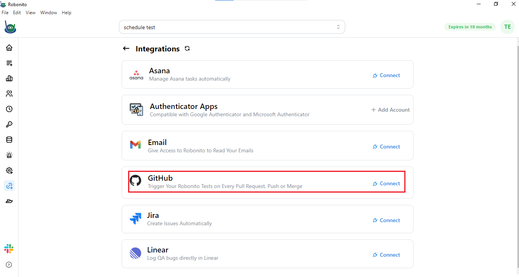Click 'Create Issues Automatically' text
The image size is (519, 277).
(x=180, y=223)
